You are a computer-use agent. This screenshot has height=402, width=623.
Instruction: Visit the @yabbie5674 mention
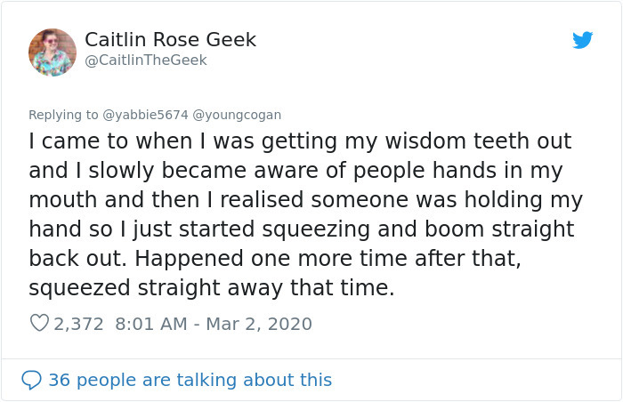coord(146,115)
